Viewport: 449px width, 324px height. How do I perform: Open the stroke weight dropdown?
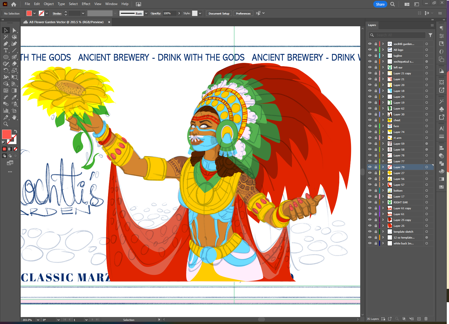83,13
